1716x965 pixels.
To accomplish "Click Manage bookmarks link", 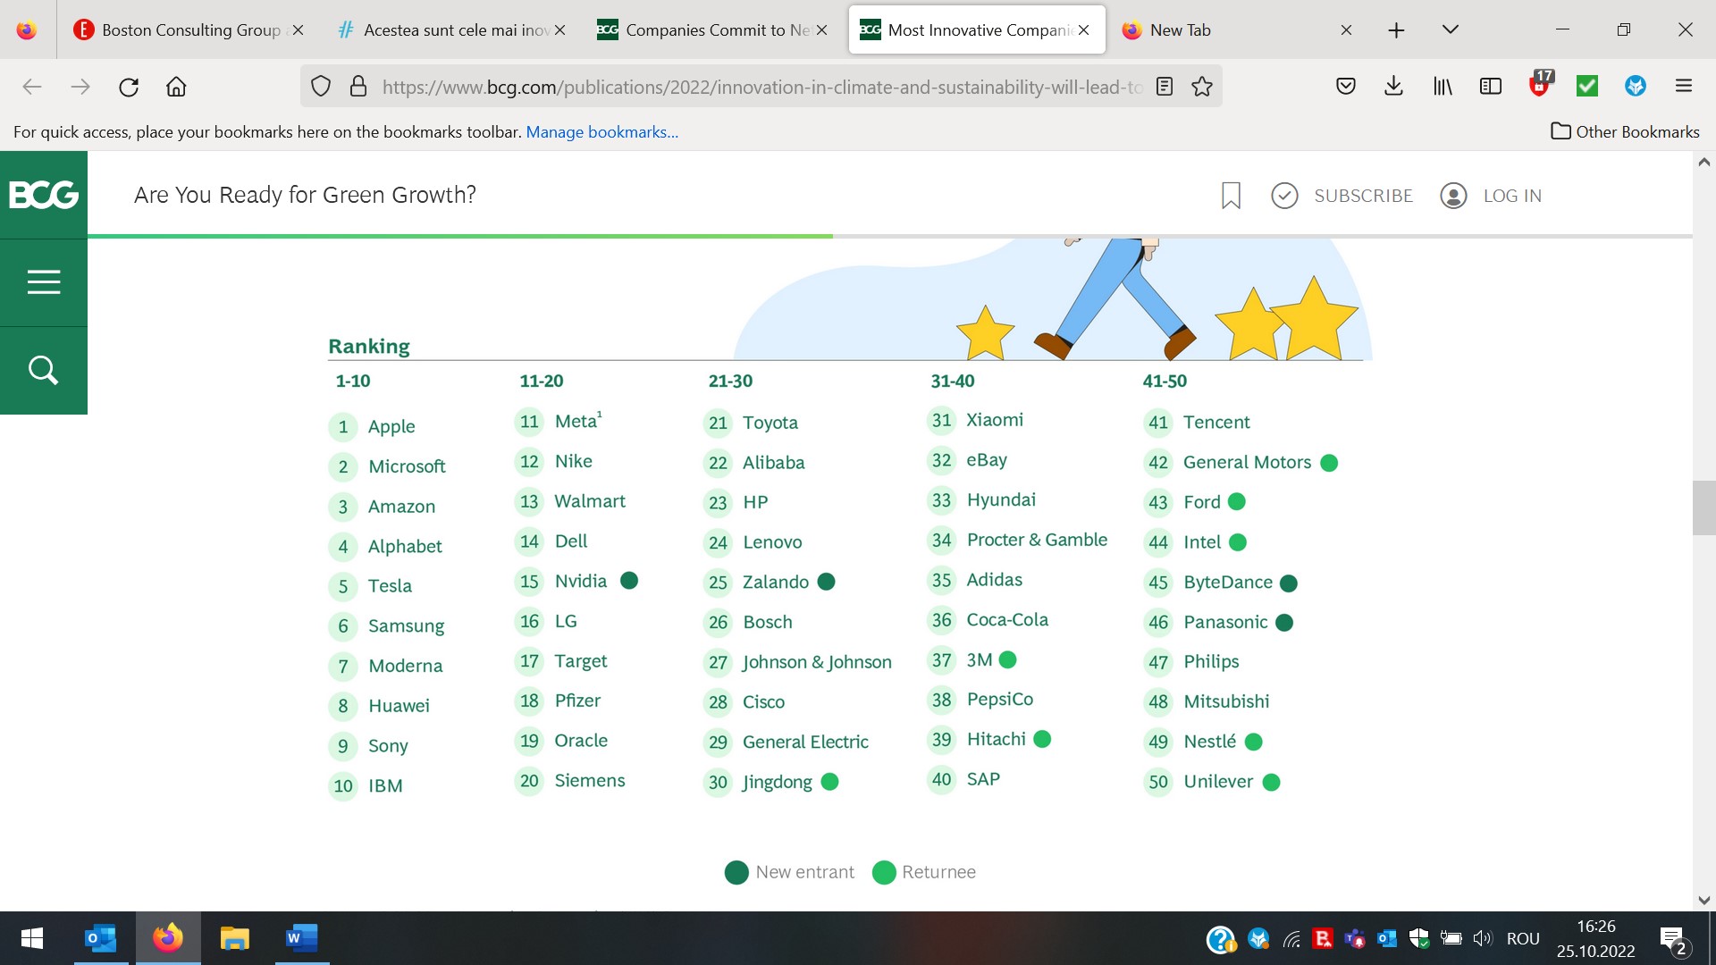I will (x=601, y=131).
